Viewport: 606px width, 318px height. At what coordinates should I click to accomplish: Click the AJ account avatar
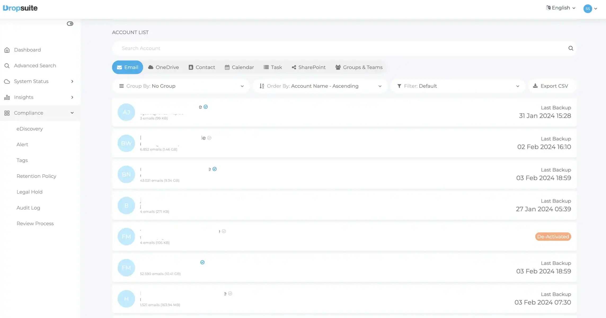pos(126,112)
